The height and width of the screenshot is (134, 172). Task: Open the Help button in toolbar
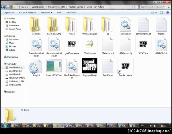point(167,13)
